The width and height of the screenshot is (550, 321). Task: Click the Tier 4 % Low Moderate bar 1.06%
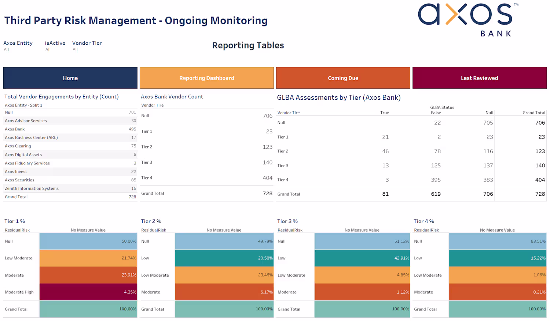[x=498, y=275]
